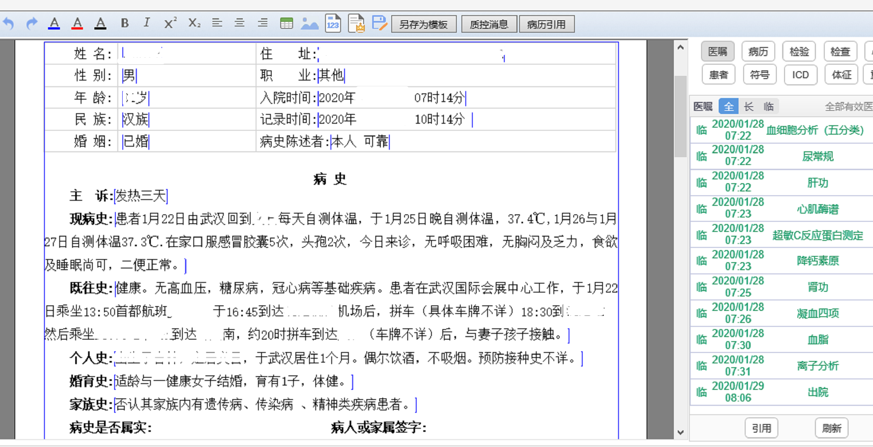Open the 符号 panel button
The width and height of the screenshot is (873, 447).
click(x=760, y=74)
